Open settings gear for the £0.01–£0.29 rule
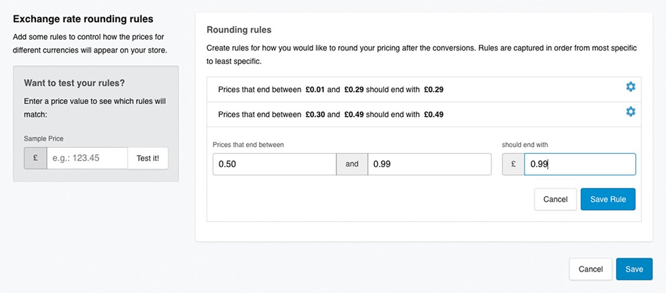Screen dimensions: 666x293 [630, 87]
